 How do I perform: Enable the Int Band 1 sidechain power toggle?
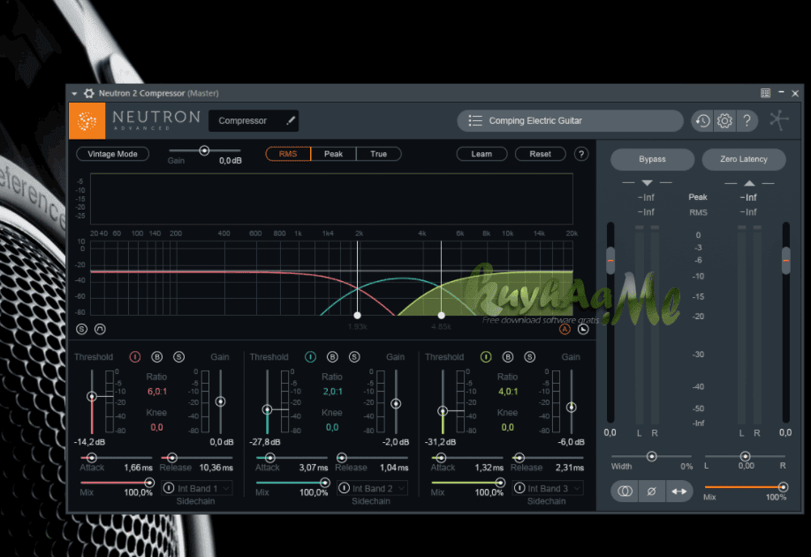coord(169,488)
